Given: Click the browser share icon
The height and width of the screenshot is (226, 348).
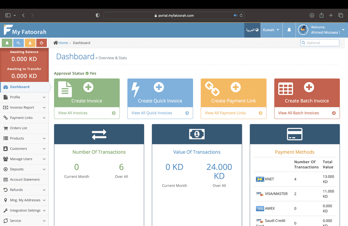Looking at the screenshot, I should [321, 15].
